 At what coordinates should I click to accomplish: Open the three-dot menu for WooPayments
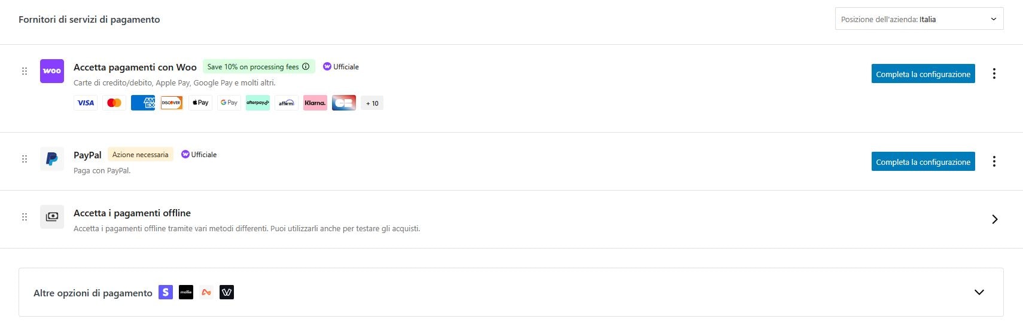[994, 73]
